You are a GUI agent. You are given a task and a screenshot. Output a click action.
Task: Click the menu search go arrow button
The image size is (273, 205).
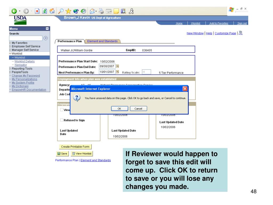click(46, 38)
